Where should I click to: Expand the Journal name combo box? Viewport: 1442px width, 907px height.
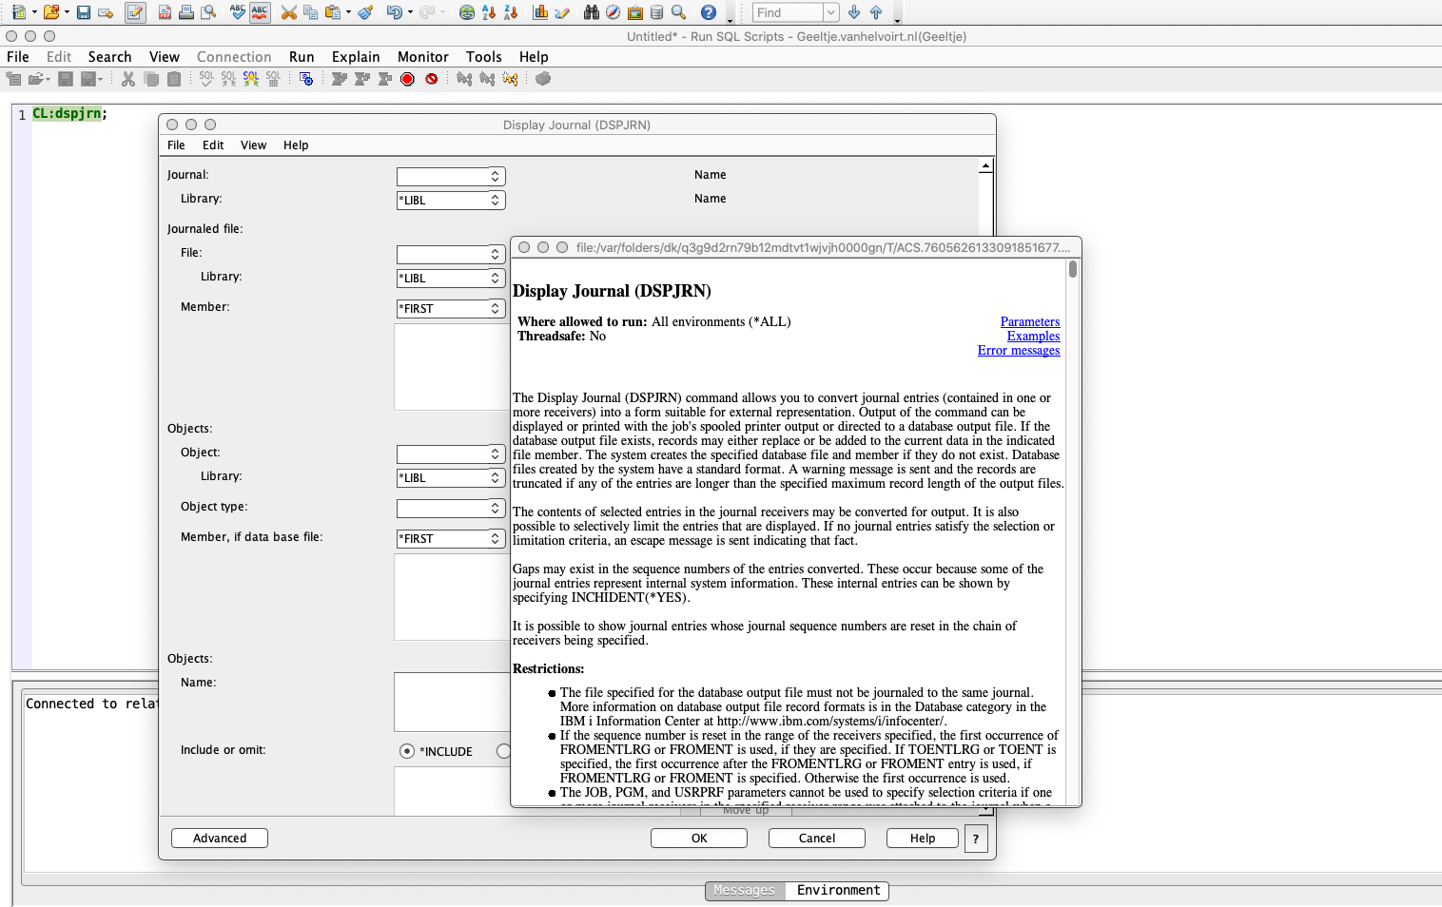(495, 176)
